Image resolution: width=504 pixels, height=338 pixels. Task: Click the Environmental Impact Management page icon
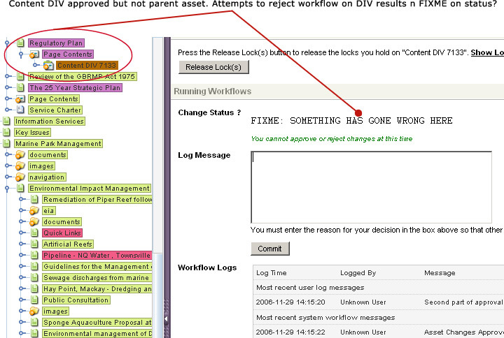click(x=20, y=189)
